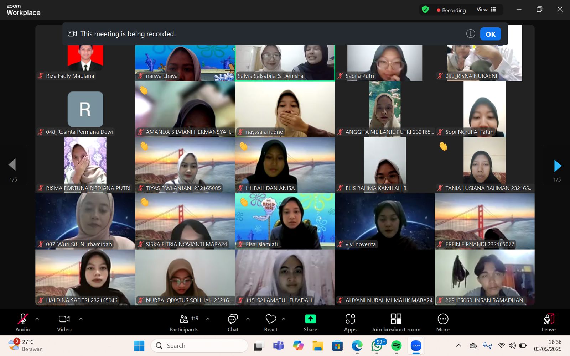Click the green Share screen button
This screenshot has width=570, height=356.
tap(310, 323)
